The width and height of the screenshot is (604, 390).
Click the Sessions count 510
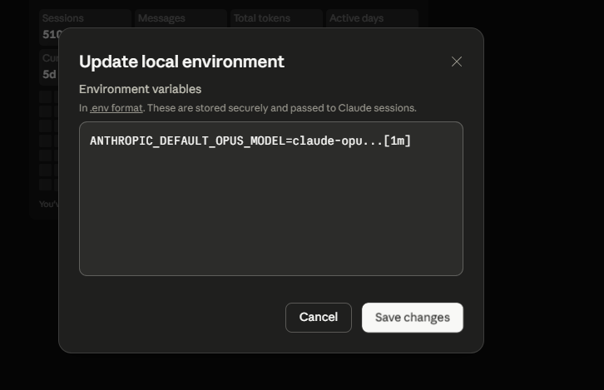click(x=52, y=35)
